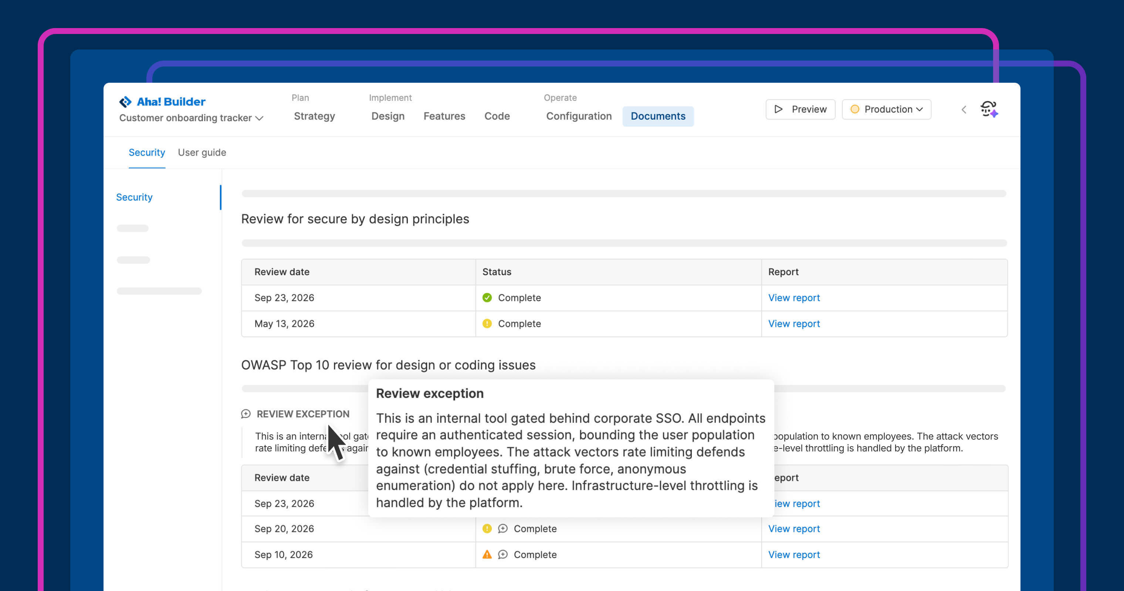Viewport: 1124px width, 591px height.
Task: Select the Documents tab
Action: click(x=658, y=116)
